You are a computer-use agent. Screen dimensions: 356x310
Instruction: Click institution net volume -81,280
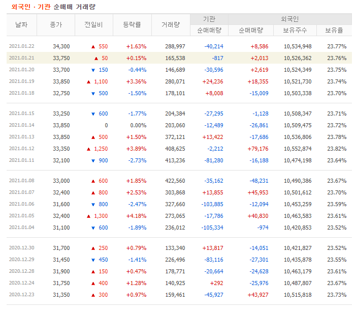[x=214, y=160]
